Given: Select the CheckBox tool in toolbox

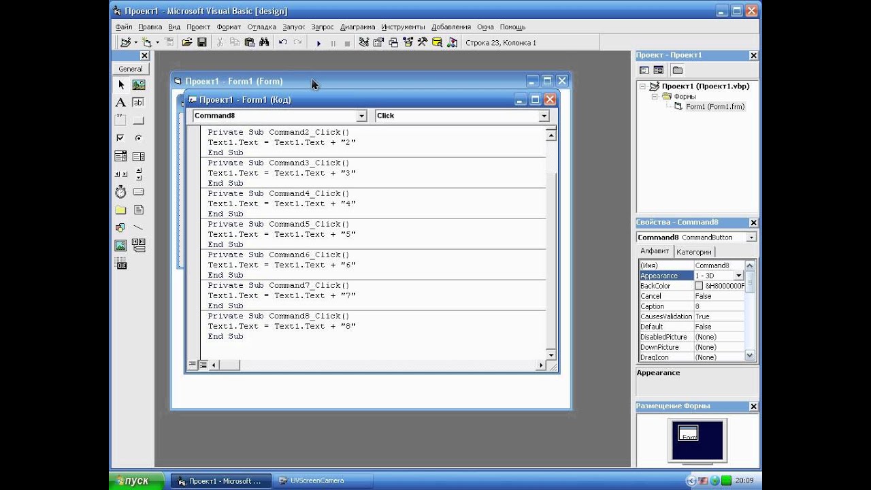Looking at the screenshot, I should pos(120,138).
